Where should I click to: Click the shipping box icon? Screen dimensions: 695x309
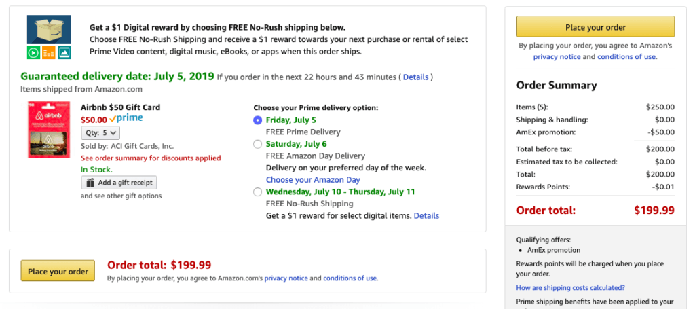(x=49, y=29)
